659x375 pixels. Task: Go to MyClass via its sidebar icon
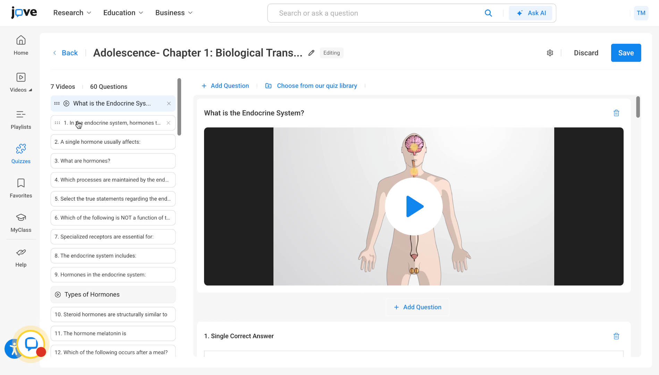coord(21,221)
